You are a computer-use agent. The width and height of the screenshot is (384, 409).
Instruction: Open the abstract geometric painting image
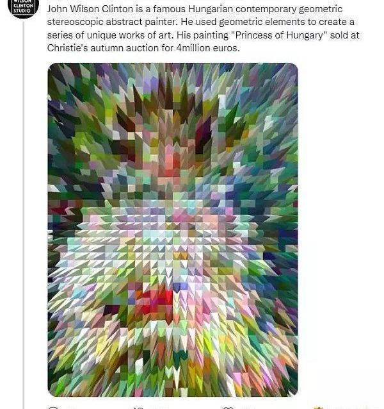173,230
